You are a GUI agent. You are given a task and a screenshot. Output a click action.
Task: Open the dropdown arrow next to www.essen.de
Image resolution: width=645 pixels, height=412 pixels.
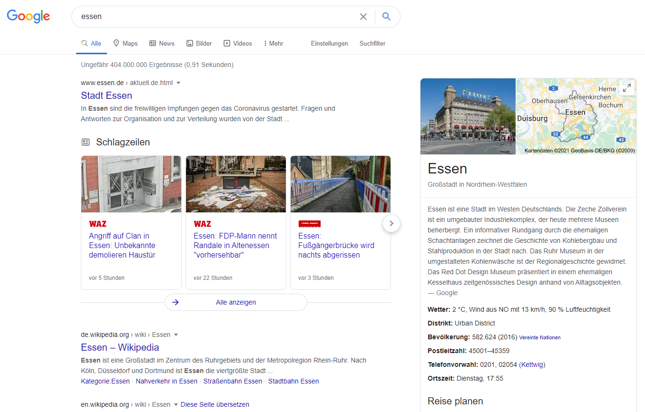[x=178, y=83]
